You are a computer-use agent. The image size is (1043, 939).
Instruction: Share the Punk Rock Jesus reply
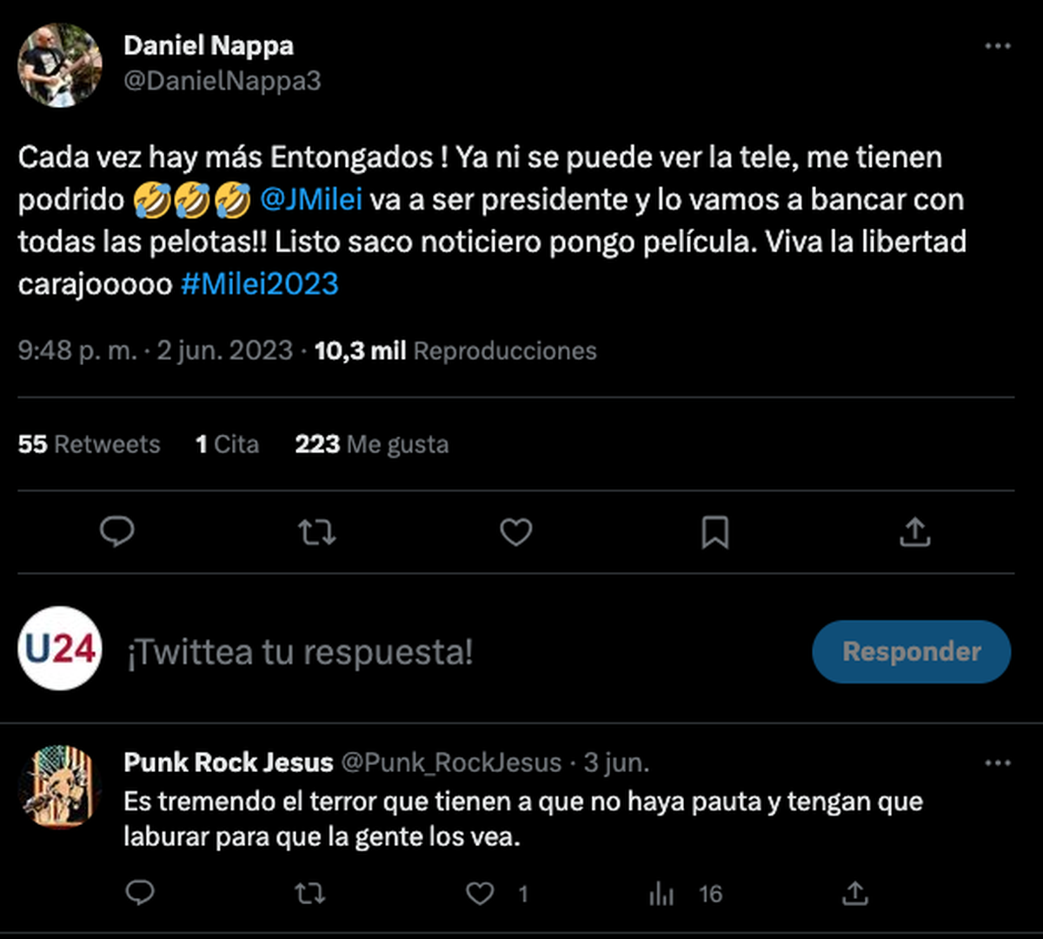point(855,893)
